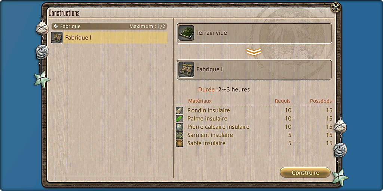Click the double chevron upgrade arrow
Viewport: 383px width, 191px height.
point(254,51)
